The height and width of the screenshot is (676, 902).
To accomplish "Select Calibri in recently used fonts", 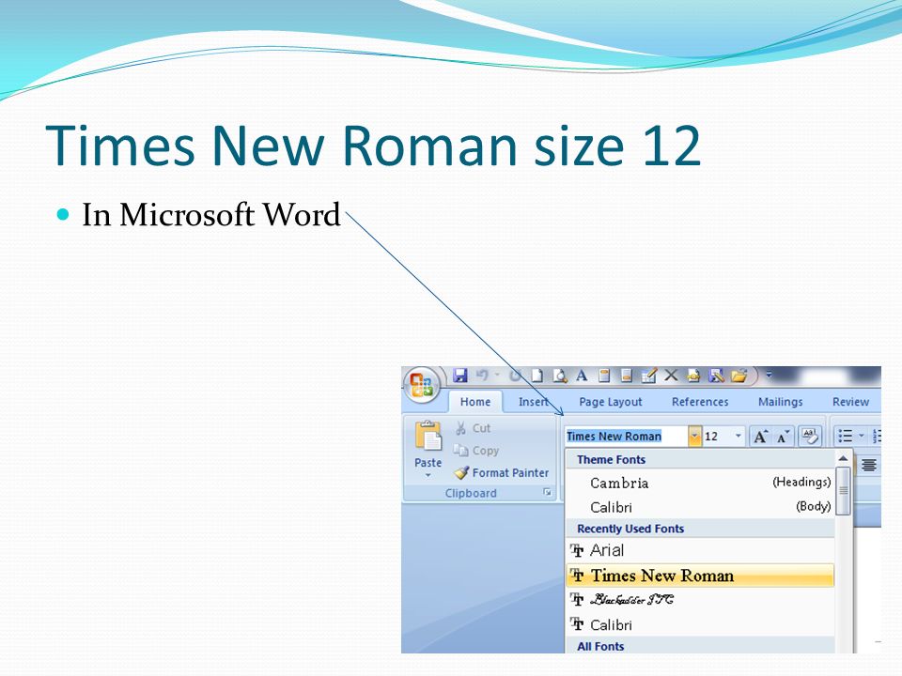I will [700, 624].
